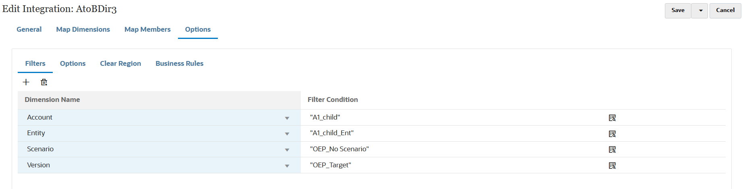The image size is (743, 189).
Task: Click the Save button
Action: [678, 10]
